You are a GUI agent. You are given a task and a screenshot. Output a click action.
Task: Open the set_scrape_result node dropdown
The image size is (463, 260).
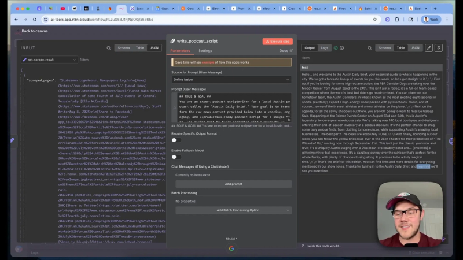click(49, 60)
